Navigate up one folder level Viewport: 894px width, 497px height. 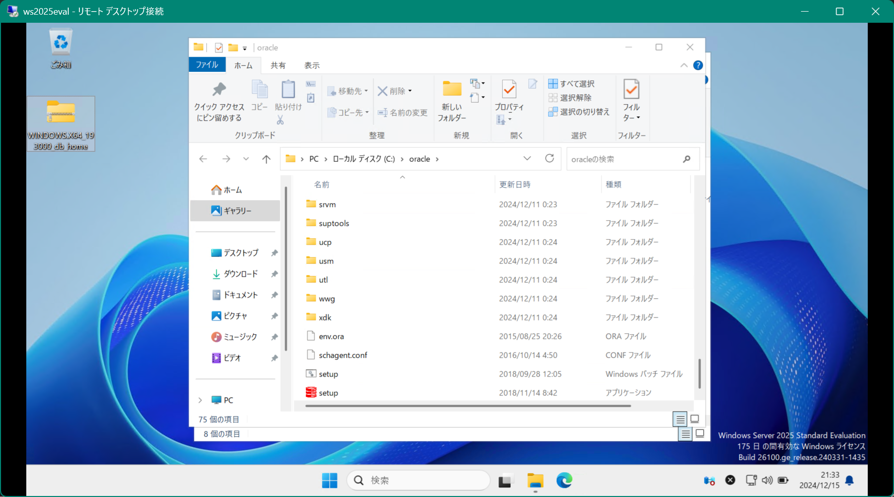(266, 158)
